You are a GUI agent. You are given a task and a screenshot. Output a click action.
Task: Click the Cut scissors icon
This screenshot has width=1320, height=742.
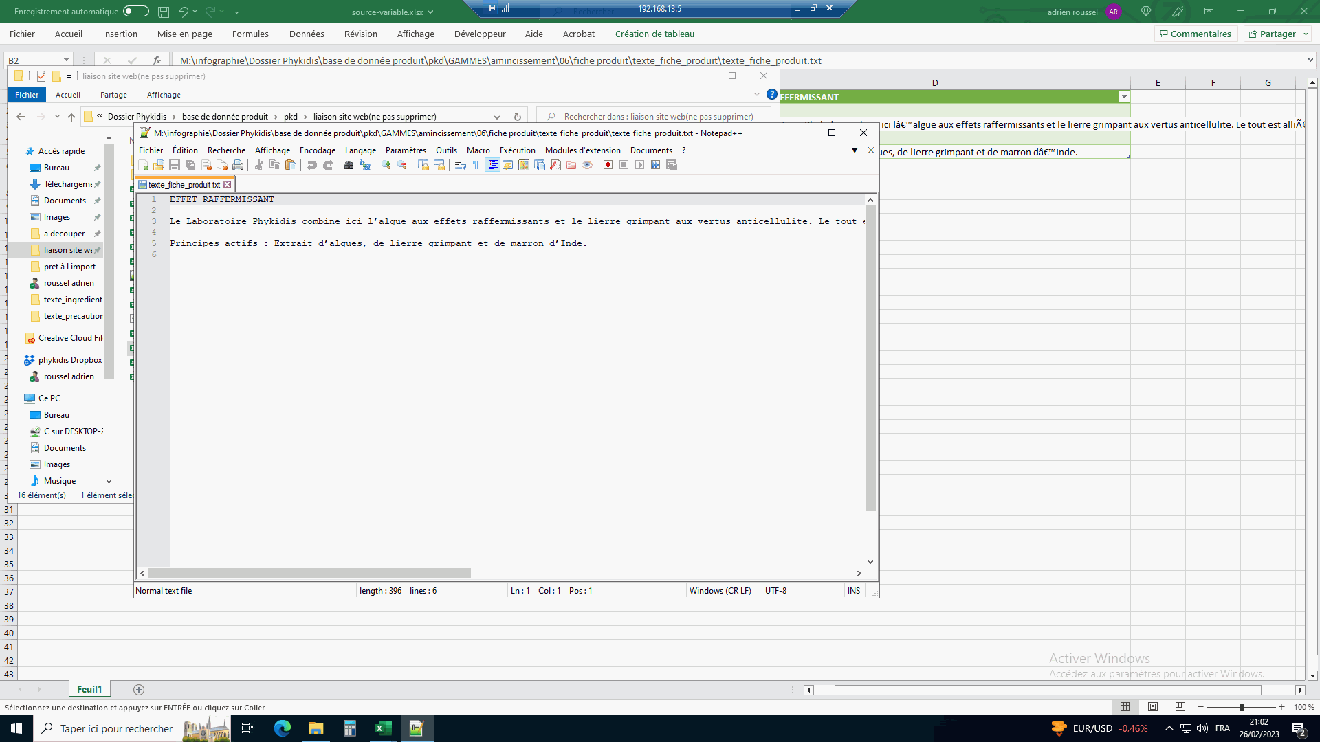(259, 165)
